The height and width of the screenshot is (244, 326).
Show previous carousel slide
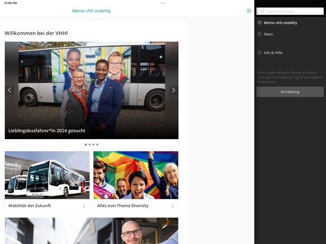tap(9, 90)
